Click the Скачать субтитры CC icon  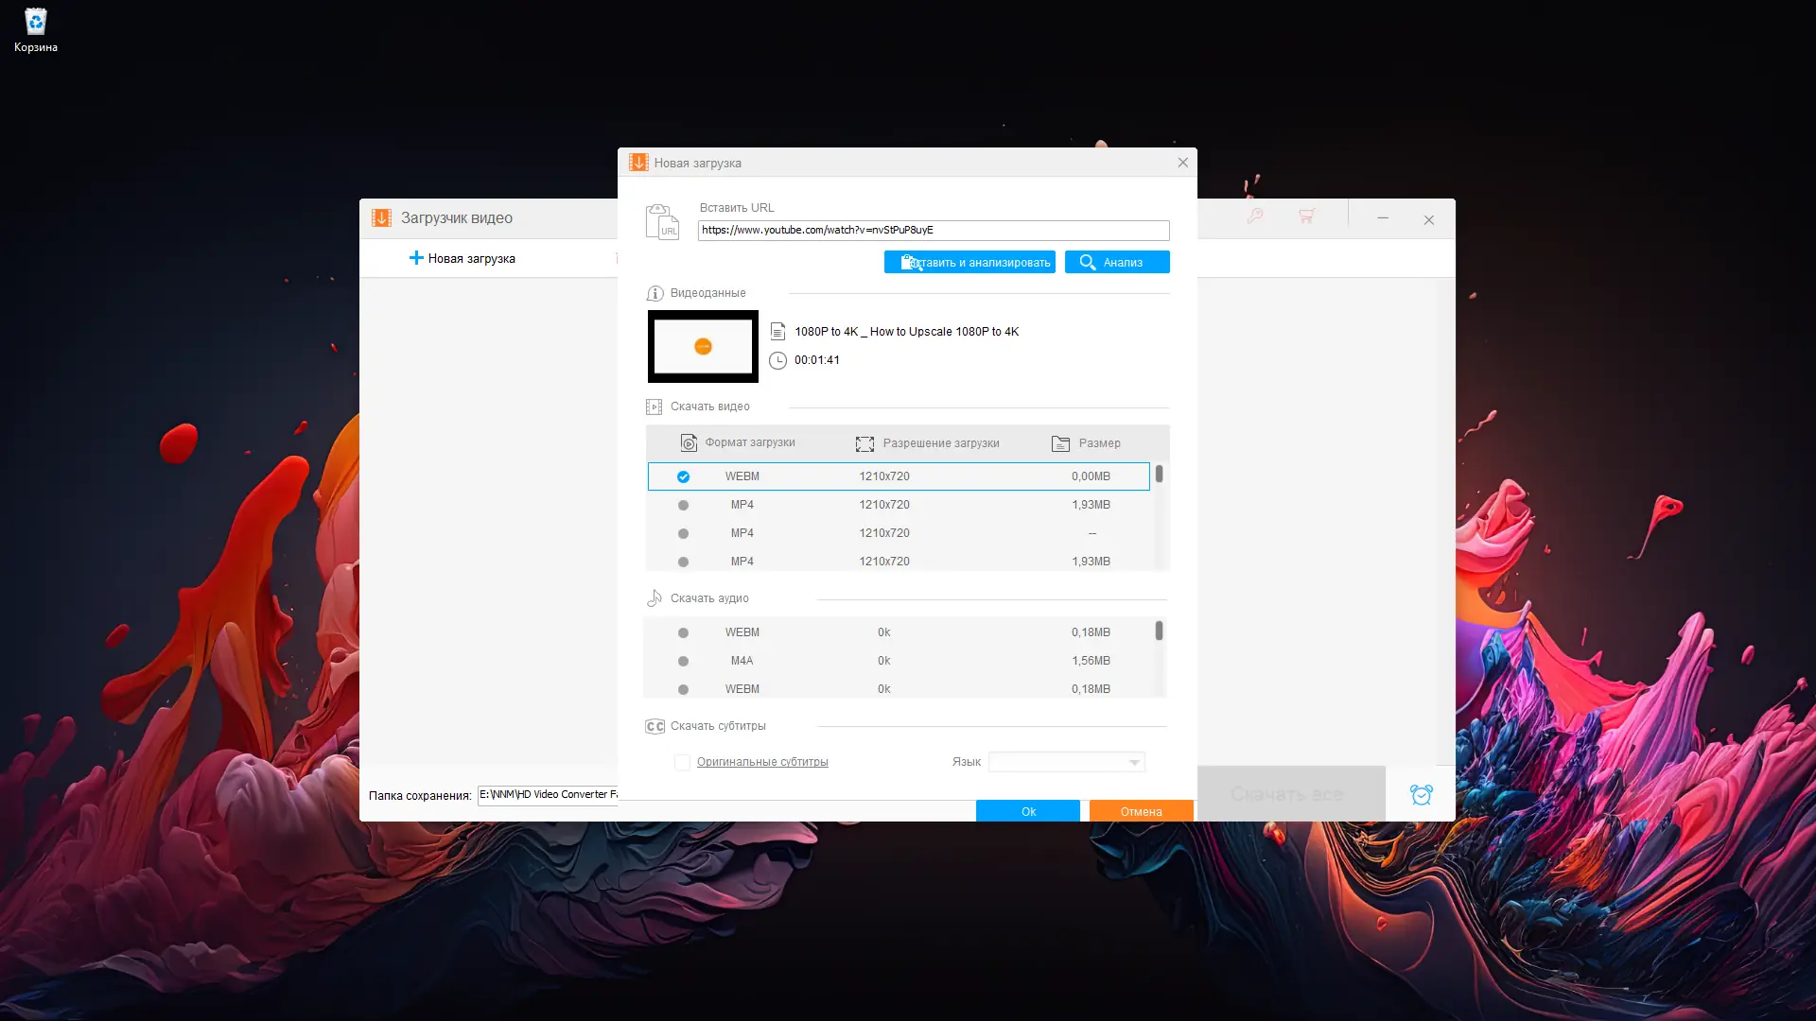[655, 726]
